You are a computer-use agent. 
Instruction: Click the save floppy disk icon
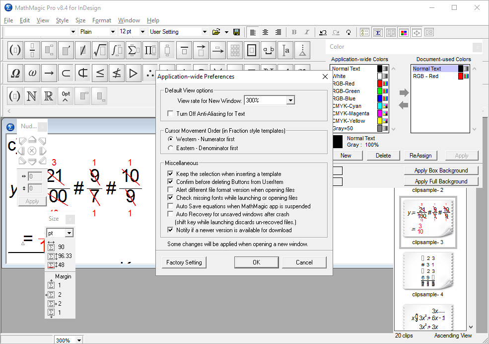236,32
